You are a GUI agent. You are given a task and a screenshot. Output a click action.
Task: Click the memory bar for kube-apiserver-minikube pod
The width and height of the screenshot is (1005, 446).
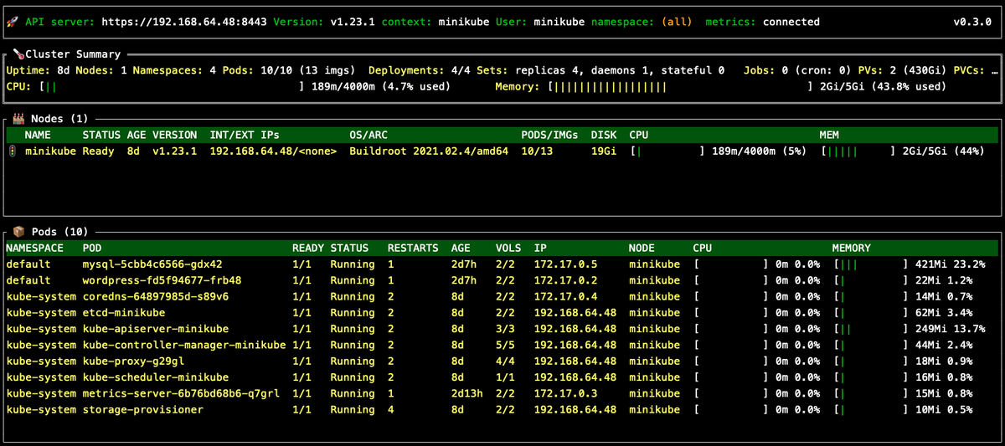pos(871,329)
